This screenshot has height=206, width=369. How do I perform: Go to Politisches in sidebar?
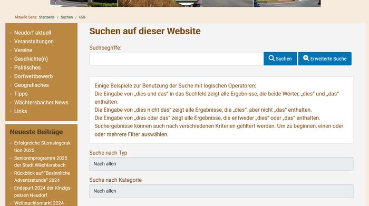coord(27,67)
